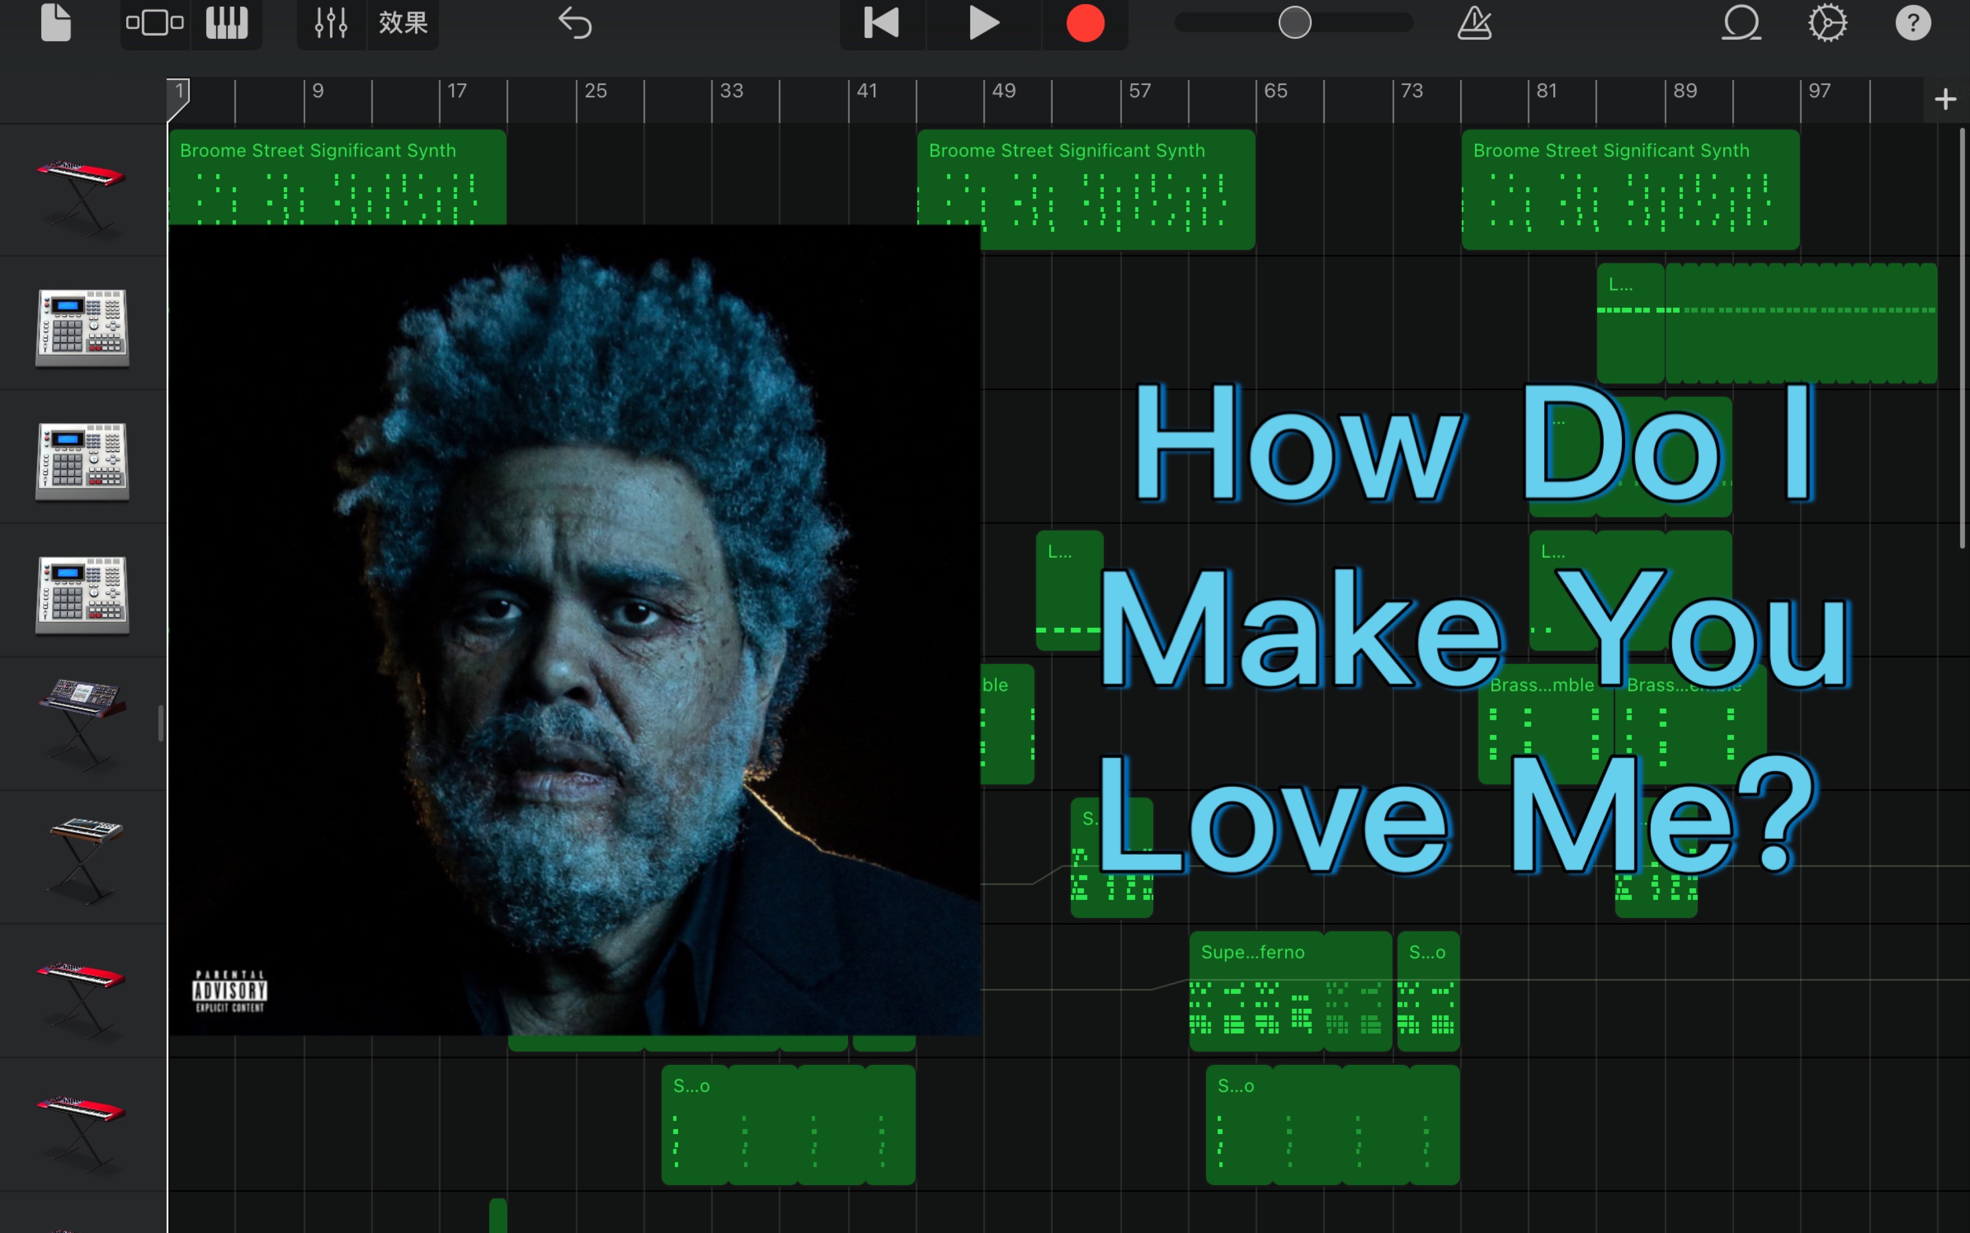Tap ruler at bar 9
Screen dimensions: 1970x1233
318,91
